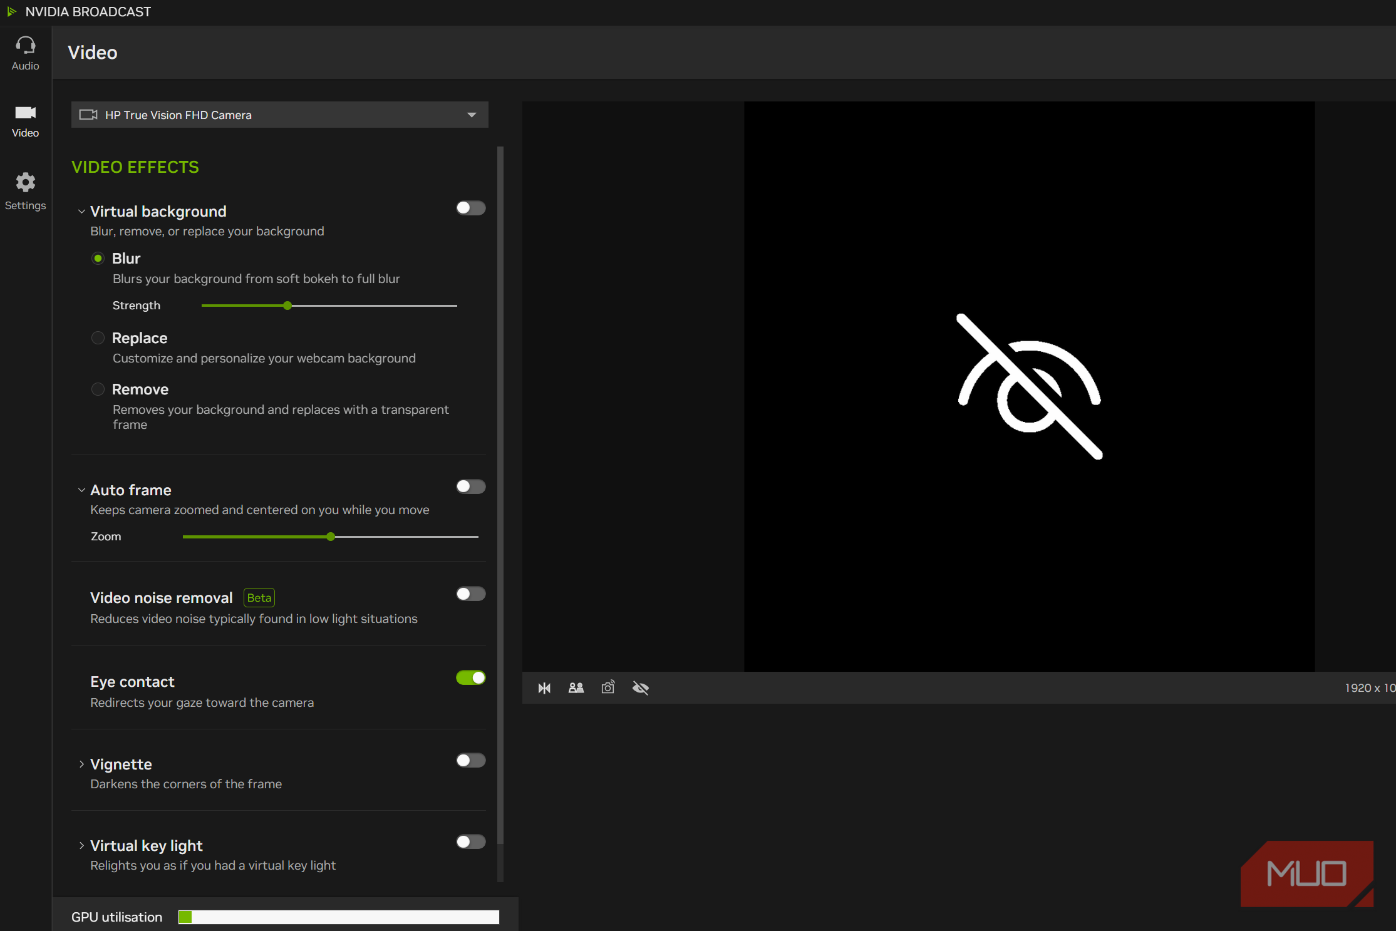Open Settings gear icon in sidebar

[x=25, y=182]
